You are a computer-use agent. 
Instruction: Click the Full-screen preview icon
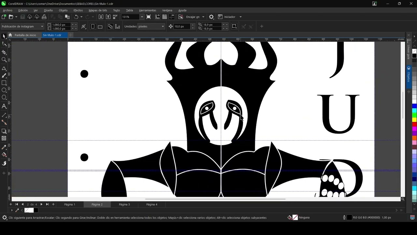click(x=149, y=17)
